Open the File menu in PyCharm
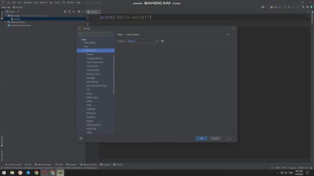Screen dimensions: 314x176 tap(9, 2)
